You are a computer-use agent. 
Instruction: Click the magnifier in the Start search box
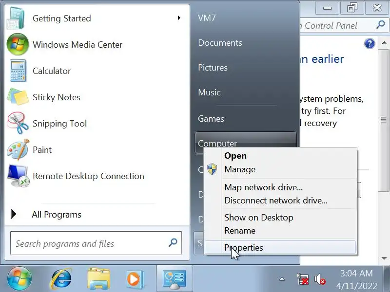click(173, 242)
